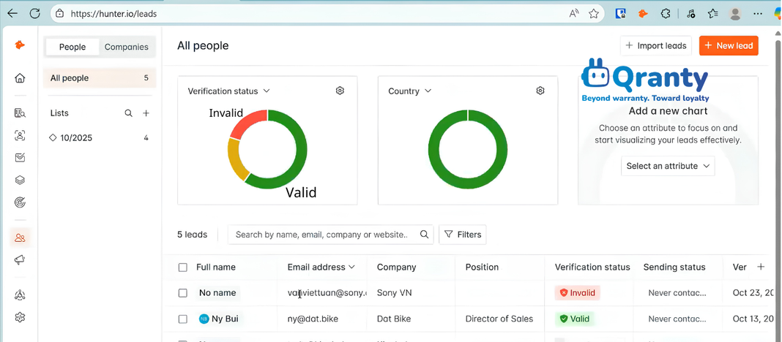Open the megaphone Campaigns icon

(x=20, y=260)
